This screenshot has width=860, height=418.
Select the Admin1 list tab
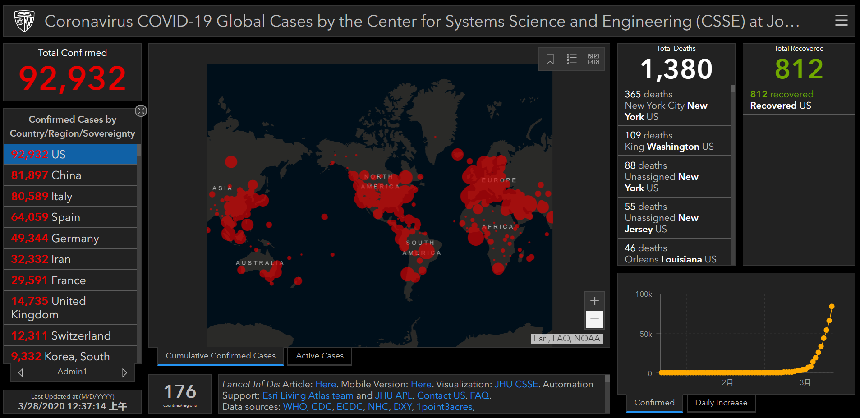click(x=72, y=372)
